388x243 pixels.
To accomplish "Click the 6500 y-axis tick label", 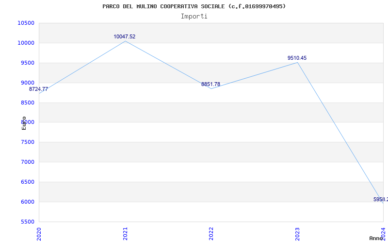I will coord(28,182).
